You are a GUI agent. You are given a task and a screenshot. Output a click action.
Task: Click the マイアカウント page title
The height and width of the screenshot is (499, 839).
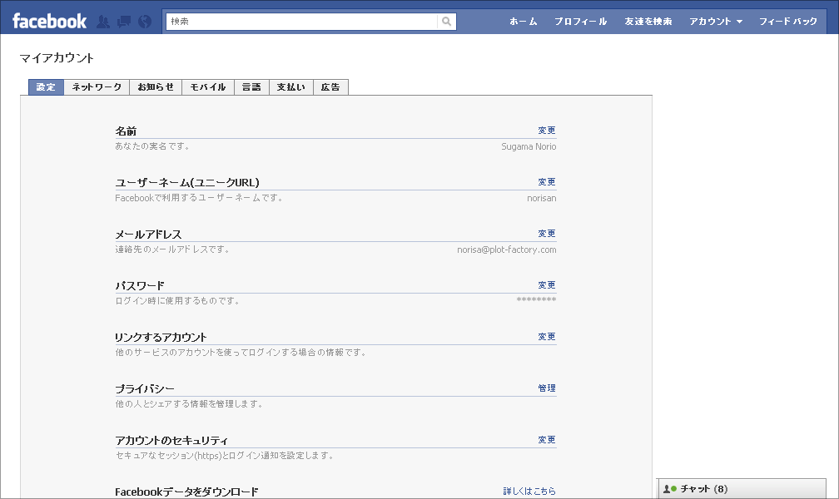[x=57, y=57]
